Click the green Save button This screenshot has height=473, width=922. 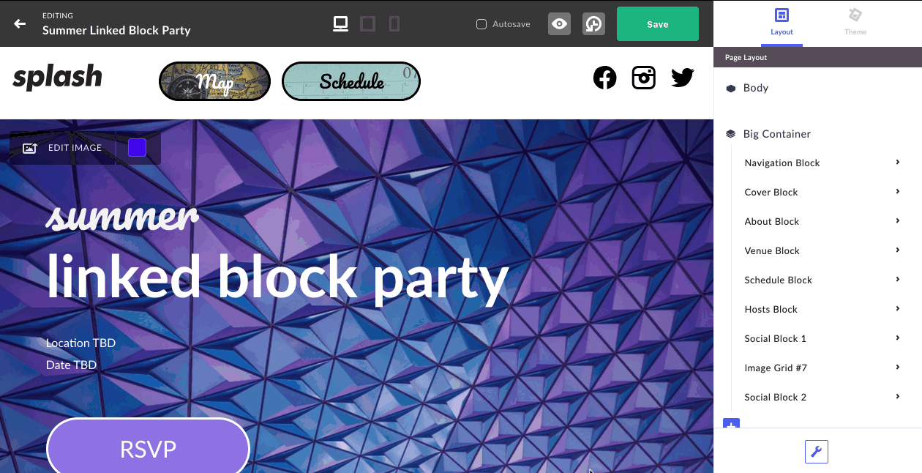coord(658,24)
